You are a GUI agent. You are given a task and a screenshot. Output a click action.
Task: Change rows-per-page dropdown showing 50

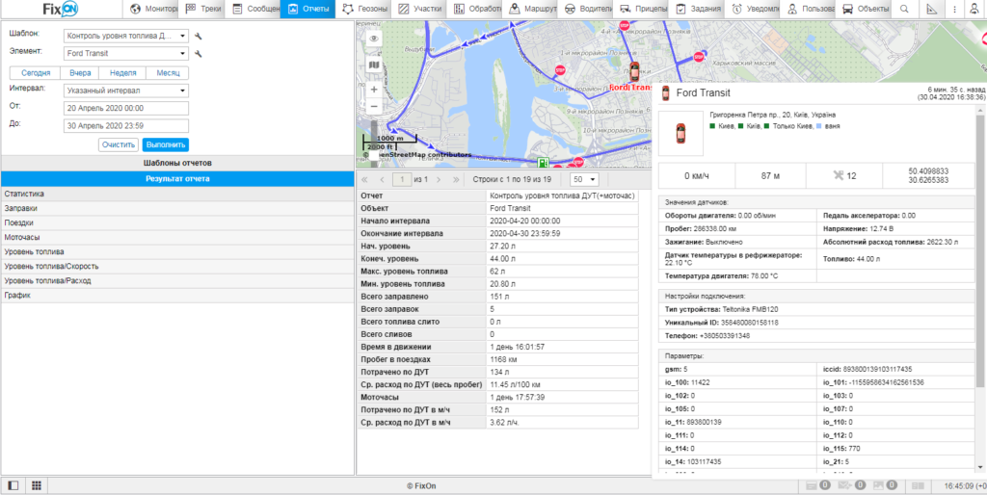coord(584,179)
